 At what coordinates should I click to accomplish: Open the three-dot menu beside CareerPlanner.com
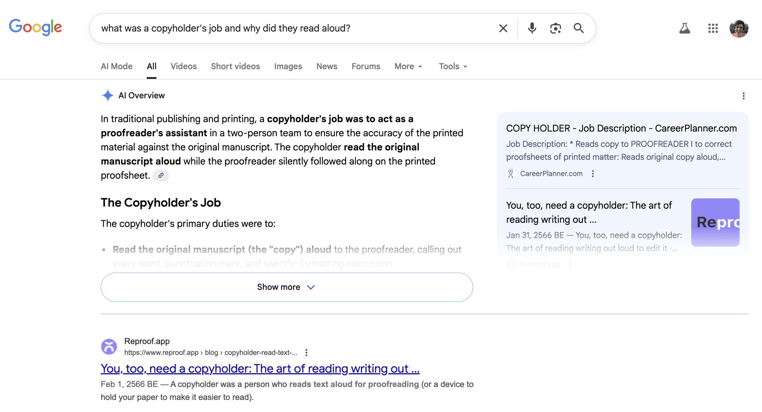pyautogui.click(x=593, y=174)
